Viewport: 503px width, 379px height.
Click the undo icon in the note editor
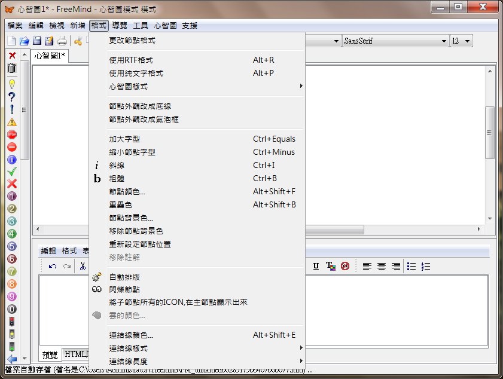click(x=53, y=266)
